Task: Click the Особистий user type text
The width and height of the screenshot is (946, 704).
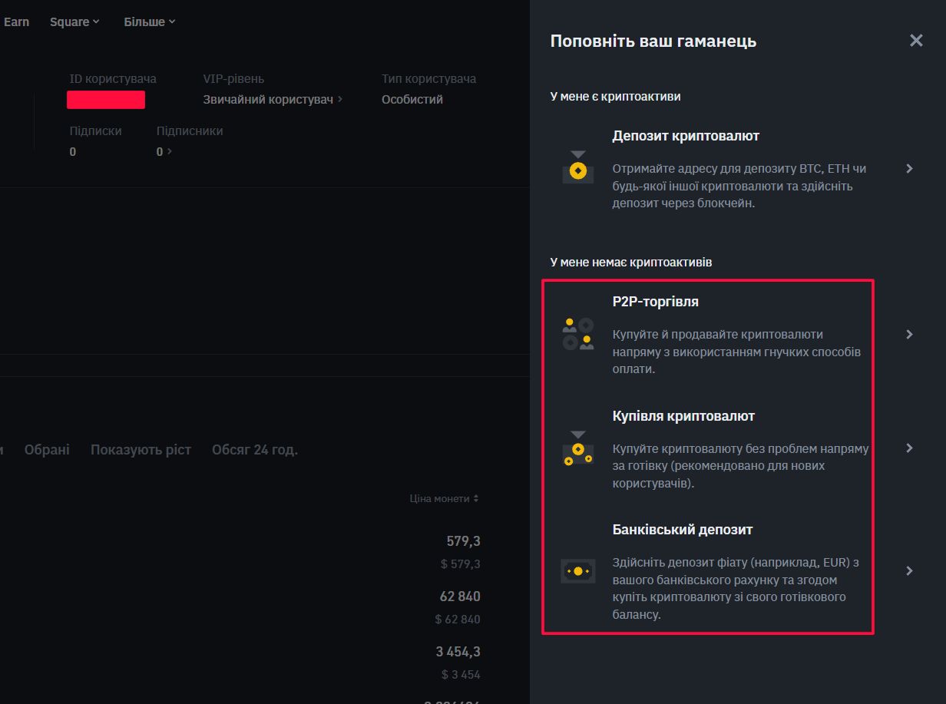Action: (x=412, y=99)
